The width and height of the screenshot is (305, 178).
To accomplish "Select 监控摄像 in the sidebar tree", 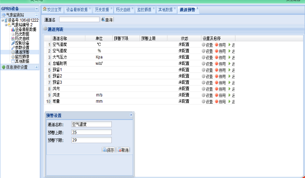I will coord(20,57).
